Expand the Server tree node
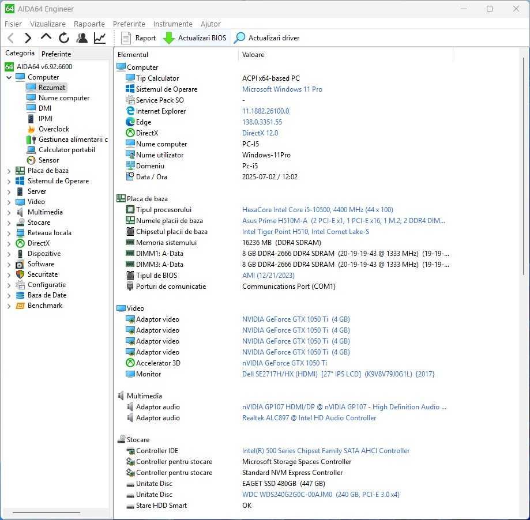530x520 pixels. 9,192
